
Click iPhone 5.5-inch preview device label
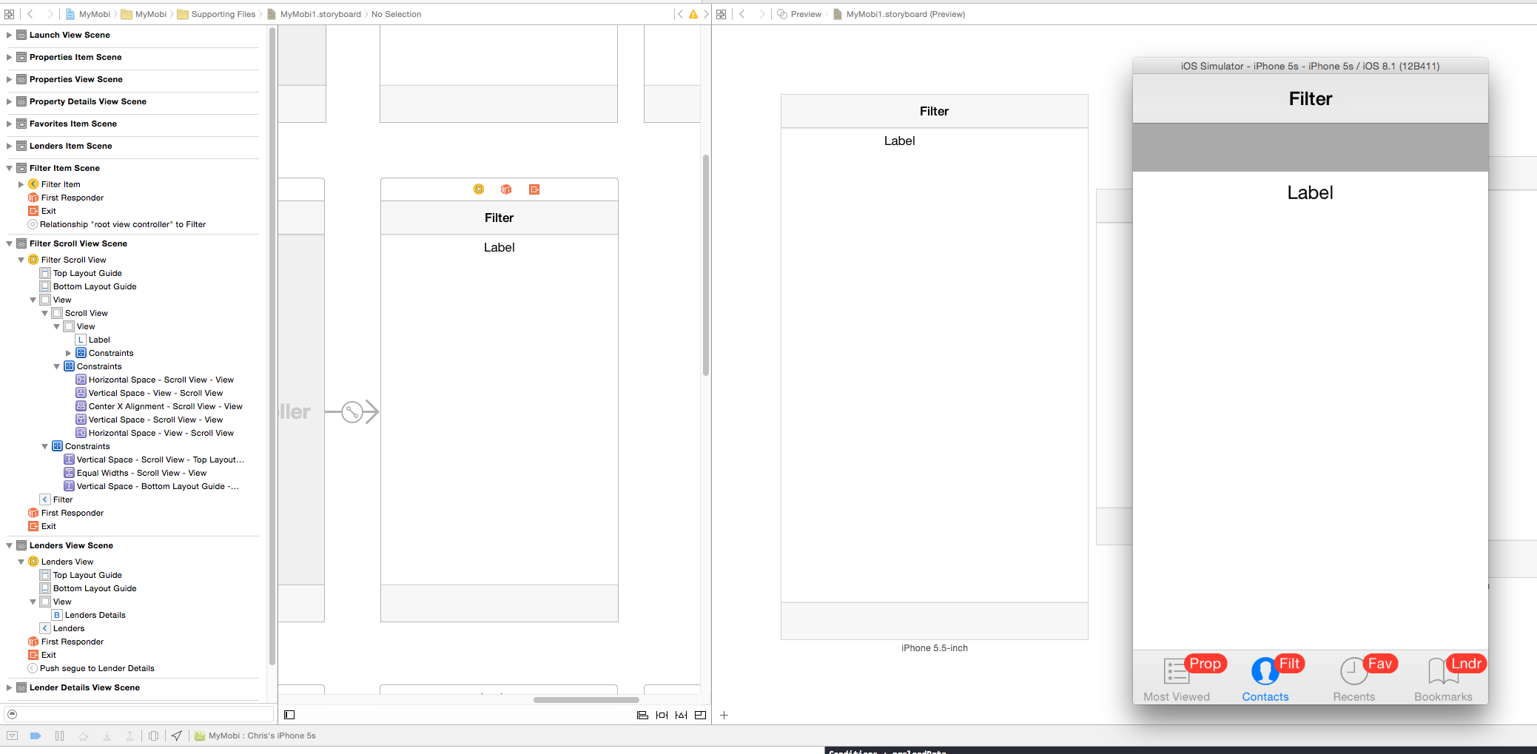point(934,647)
